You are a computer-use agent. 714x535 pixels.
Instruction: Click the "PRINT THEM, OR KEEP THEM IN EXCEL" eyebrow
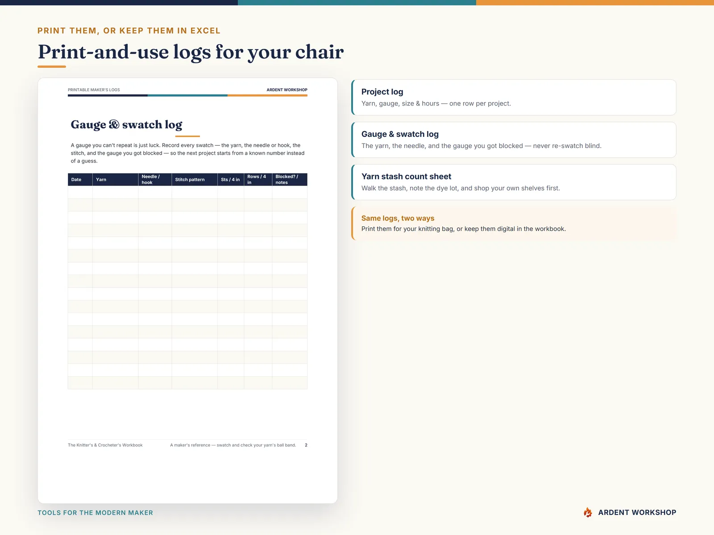[129, 31]
